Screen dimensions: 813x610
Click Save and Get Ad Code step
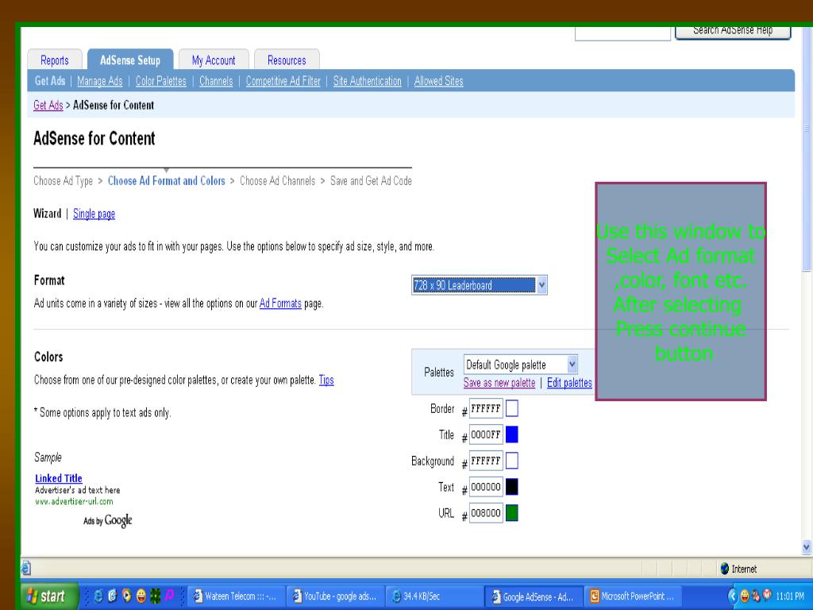[372, 181]
